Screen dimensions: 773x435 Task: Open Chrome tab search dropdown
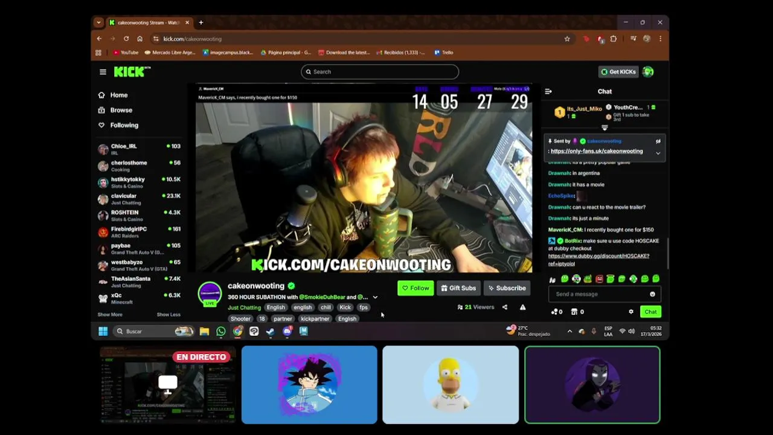[98, 22]
